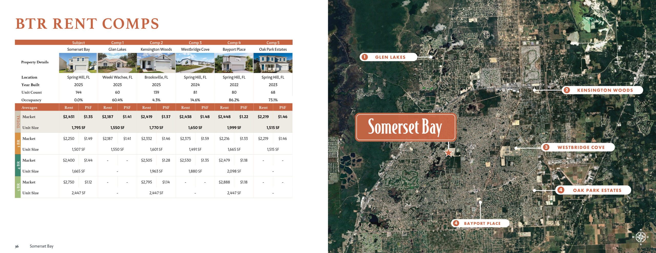Click the 4 BR vertical section label

(x=18, y=165)
